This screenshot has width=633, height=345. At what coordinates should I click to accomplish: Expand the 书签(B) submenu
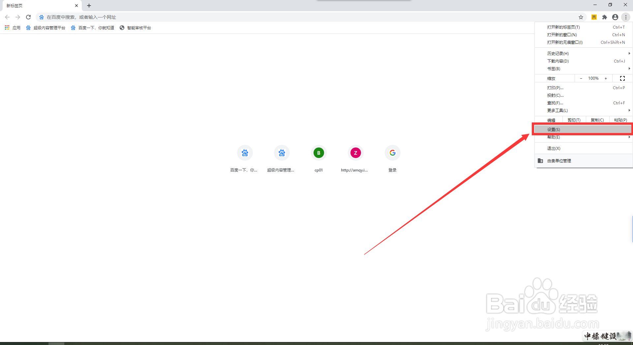point(584,69)
